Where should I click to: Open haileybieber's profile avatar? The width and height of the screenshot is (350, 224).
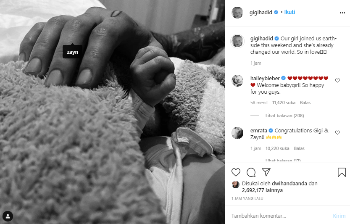[x=237, y=81]
